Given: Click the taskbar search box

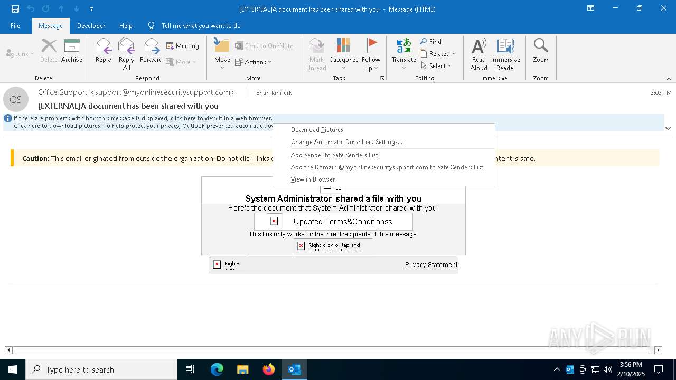Looking at the screenshot, I should 101,369.
